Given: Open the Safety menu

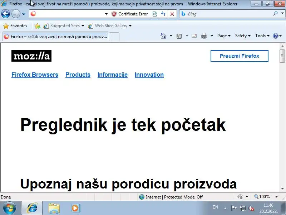Looking at the screenshot, I should [243, 36].
